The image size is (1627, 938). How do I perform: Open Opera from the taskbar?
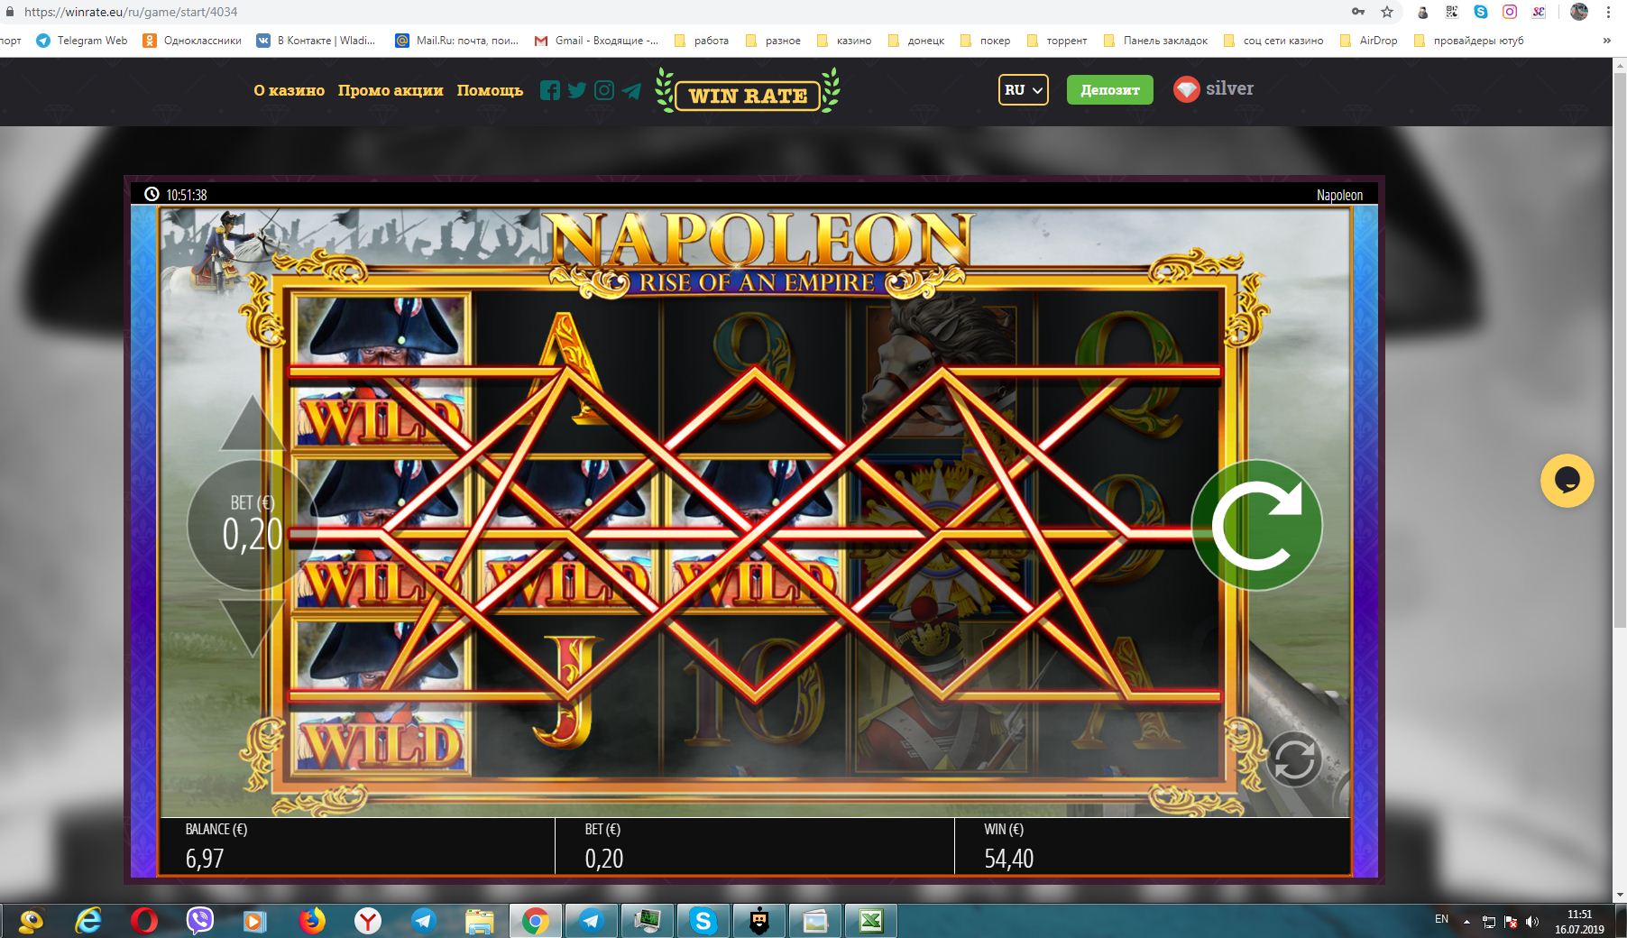(143, 921)
